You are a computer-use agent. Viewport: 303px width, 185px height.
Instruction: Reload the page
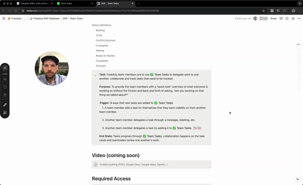[x=16, y=11]
